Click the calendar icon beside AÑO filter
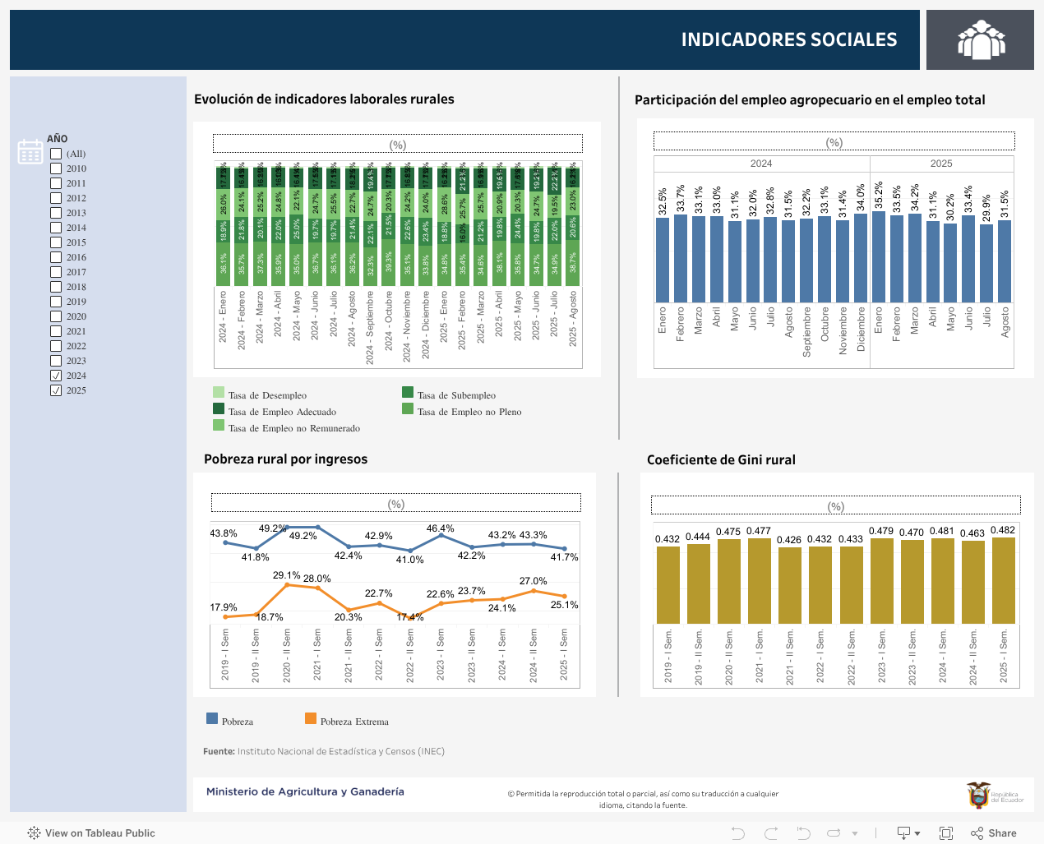The height and width of the screenshot is (844, 1044). pos(30,151)
